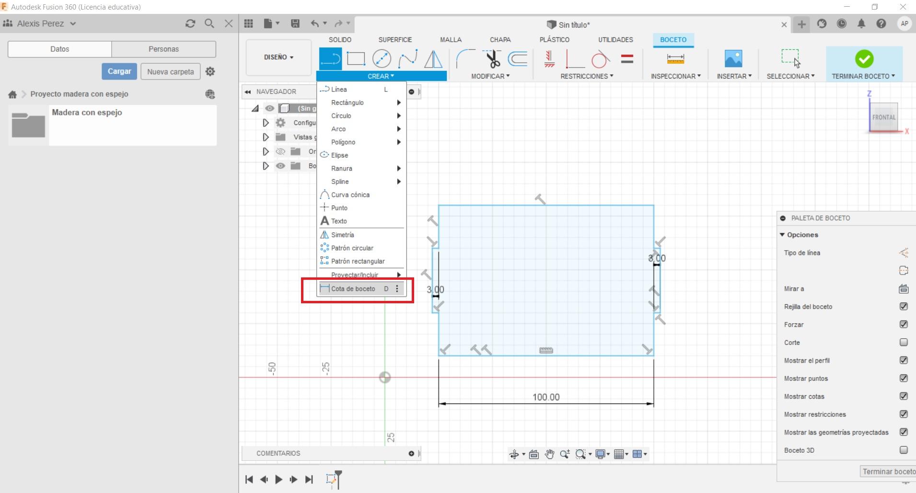Screen dimensions: 916x493
Task: Open the job status clock icon
Action: coord(842,23)
